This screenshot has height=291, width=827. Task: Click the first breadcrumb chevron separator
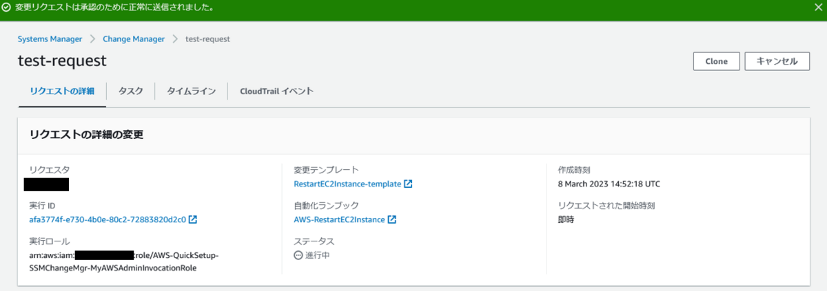(92, 39)
